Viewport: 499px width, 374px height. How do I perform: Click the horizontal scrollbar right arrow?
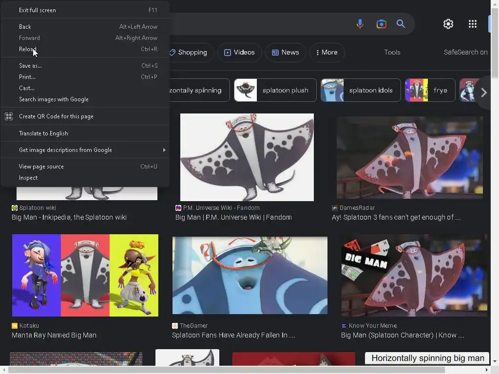pos(487,370)
